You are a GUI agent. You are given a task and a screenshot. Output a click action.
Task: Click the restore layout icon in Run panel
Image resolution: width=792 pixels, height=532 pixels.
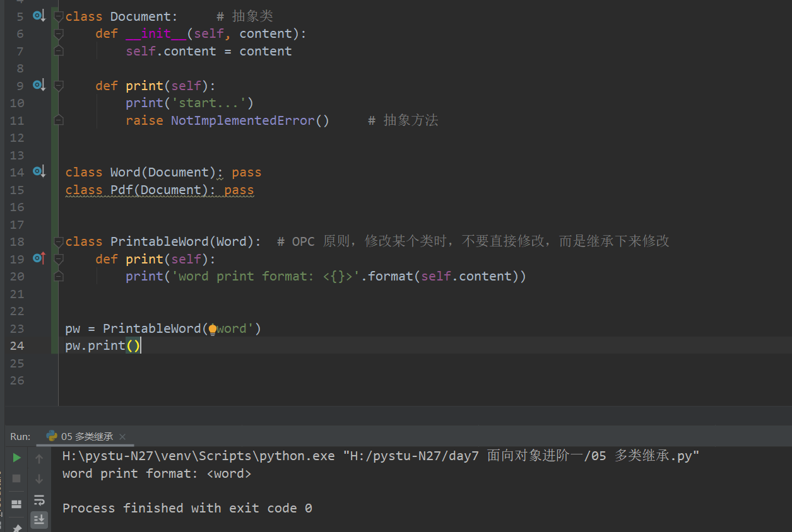pyautogui.click(x=17, y=504)
